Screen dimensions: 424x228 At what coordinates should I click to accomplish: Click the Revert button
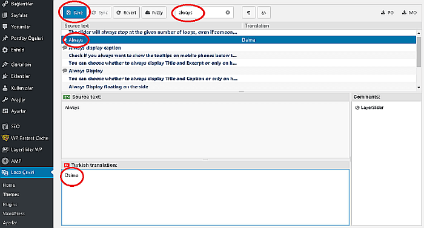[126, 13]
